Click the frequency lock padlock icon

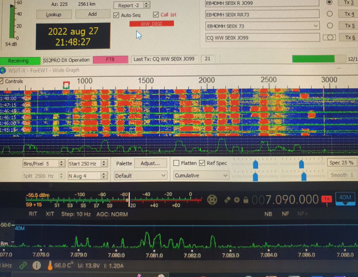246,199
